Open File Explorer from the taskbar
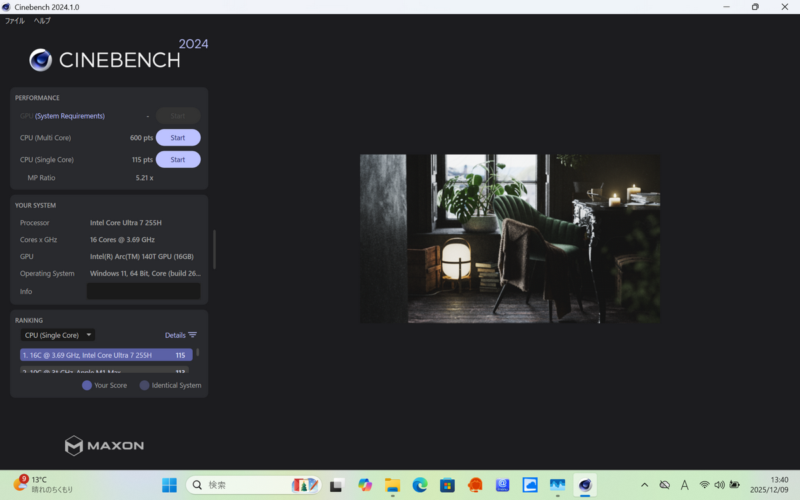This screenshot has height=500, width=800. click(392, 485)
